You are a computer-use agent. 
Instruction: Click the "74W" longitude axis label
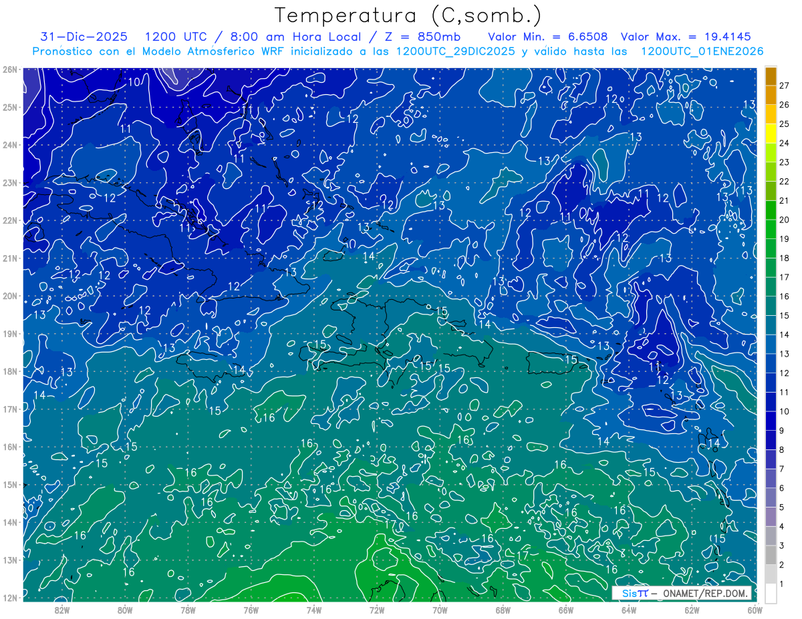coord(313,609)
